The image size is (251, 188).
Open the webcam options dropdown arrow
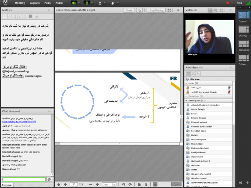click(x=105, y=3)
